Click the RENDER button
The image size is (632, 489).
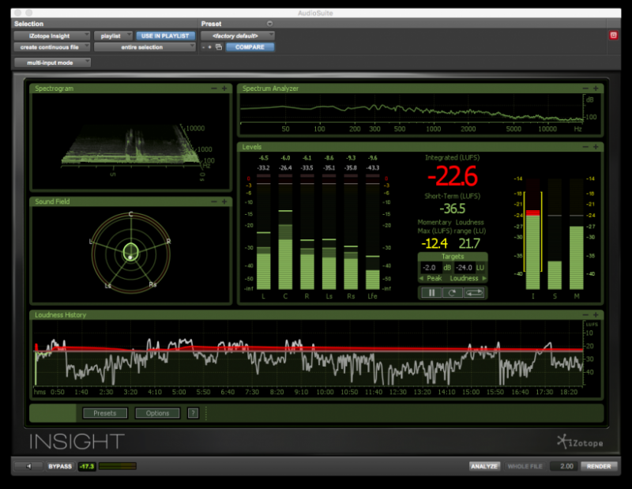click(x=599, y=466)
